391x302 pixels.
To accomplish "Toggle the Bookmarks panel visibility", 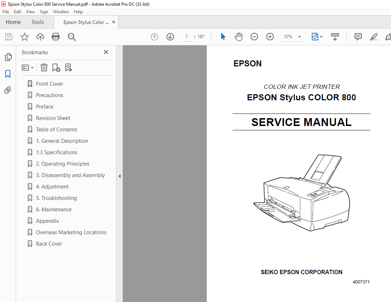I will pyautogui.click(x=8, y=74).
